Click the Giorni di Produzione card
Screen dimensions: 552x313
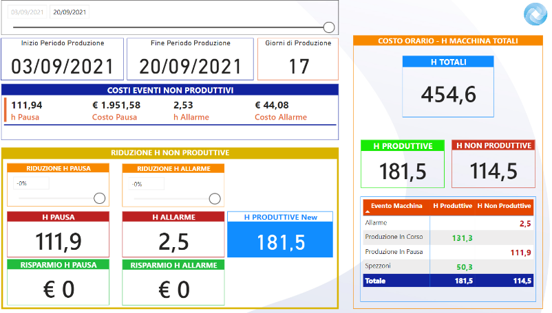pos(298,59)
